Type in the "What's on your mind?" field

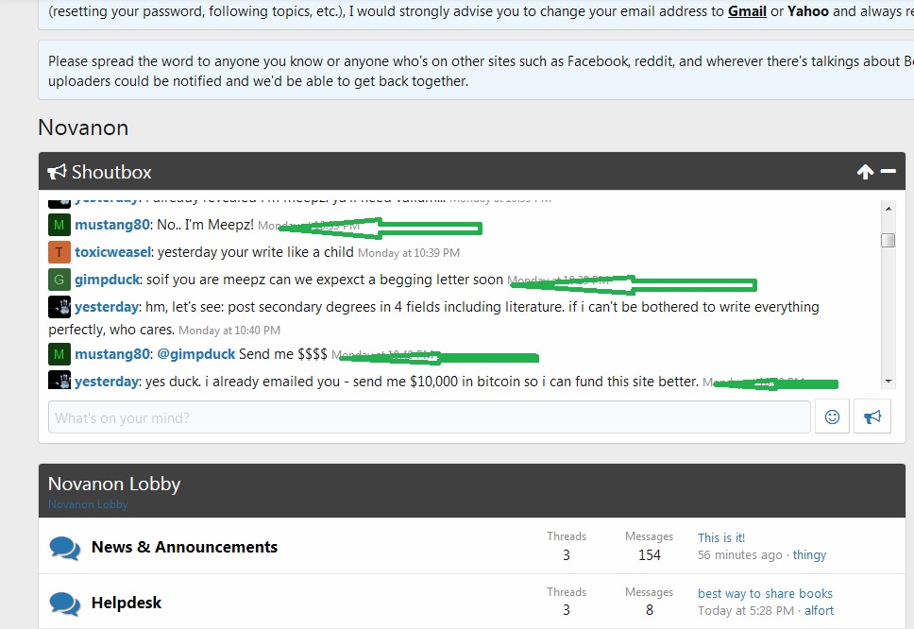coord(429,417)
